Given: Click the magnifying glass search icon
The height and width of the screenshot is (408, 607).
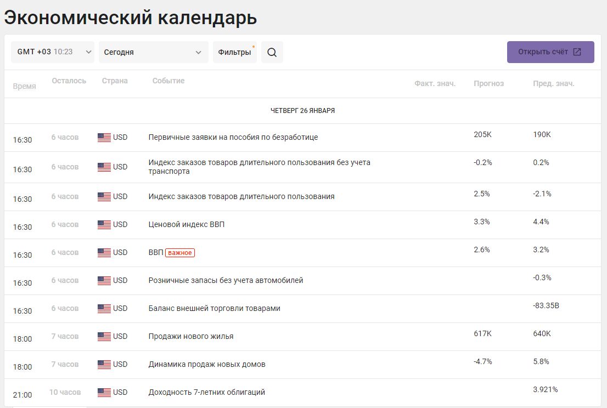Looking at the screenshot, I should [x=272, y=52].
